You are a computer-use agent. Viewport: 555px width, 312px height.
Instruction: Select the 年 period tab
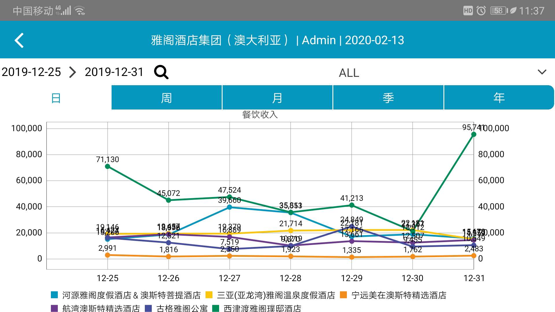click(499, 98)
